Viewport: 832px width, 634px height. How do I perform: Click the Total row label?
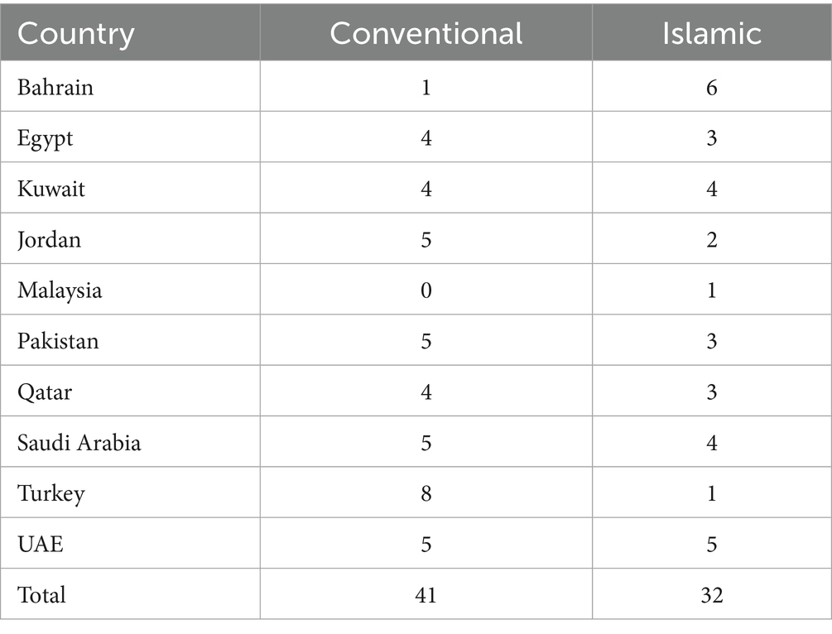[41, 594]
